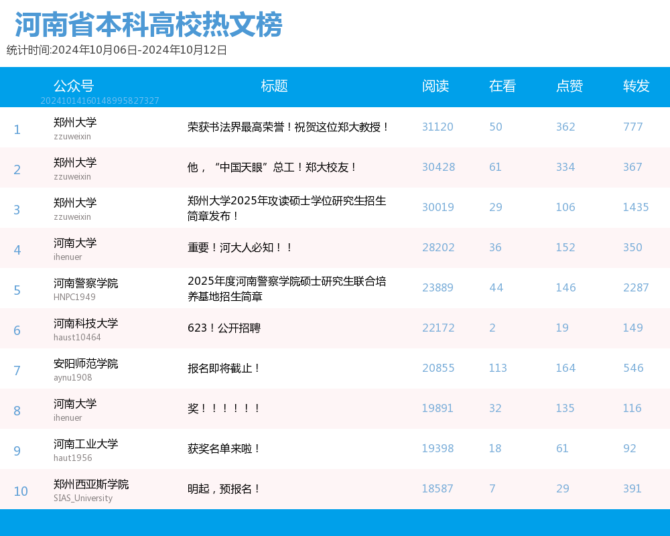
Task: Select 河南工业大学 account name
Action: [x=86, y=444]
